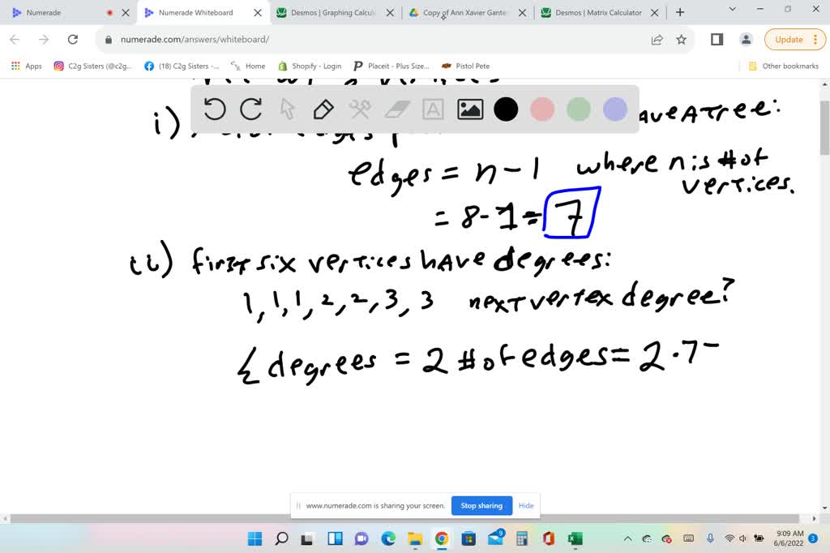The height and width of the screenshot is (553, 830).
Task: Click the Stop sharing button
Action: 481,505
